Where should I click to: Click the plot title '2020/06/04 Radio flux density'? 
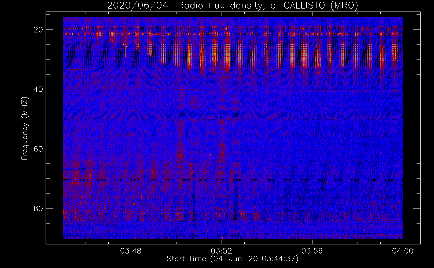coord(233,5)
